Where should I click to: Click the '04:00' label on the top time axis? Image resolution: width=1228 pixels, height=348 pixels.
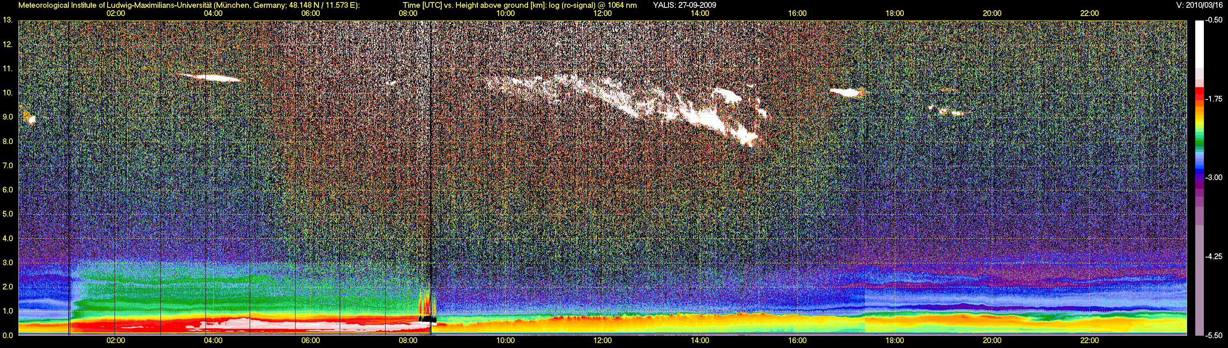tap(213, 14)
